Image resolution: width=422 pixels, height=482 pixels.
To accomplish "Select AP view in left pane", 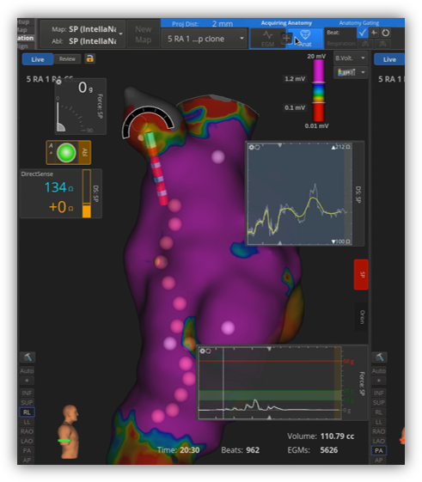I will point(27,460).
